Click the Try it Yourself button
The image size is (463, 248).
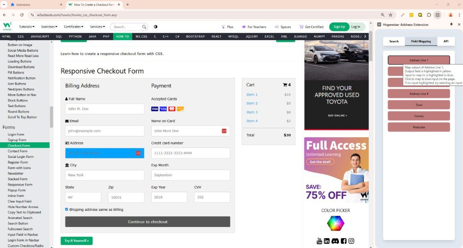coord(77,241)
